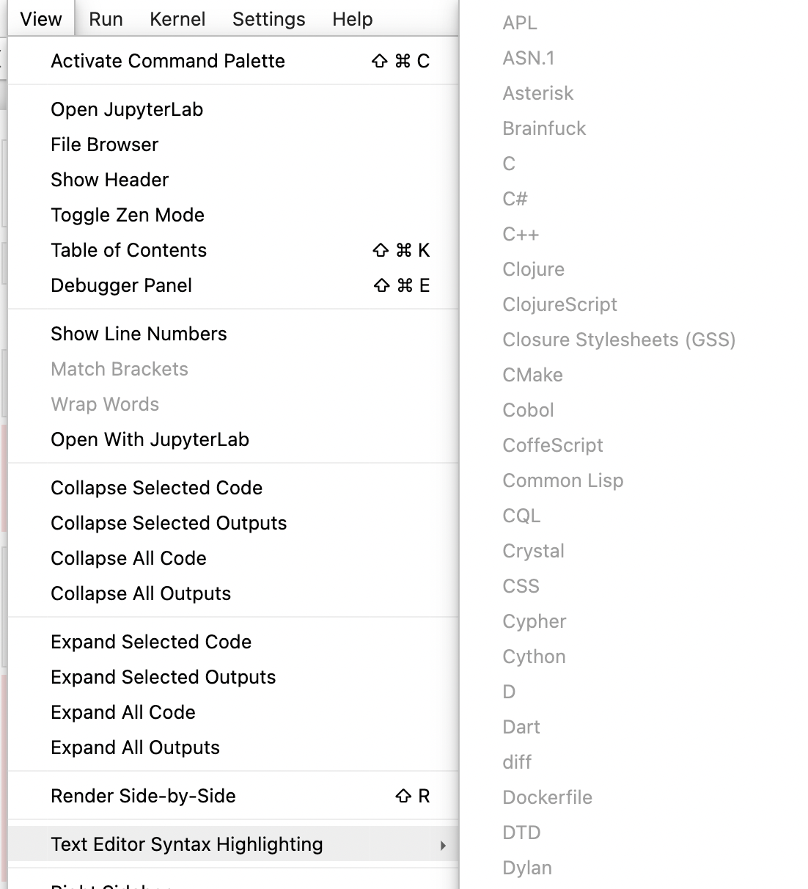Select Dockerfile highlighting
808x889 pixels.
coord(547,797)
